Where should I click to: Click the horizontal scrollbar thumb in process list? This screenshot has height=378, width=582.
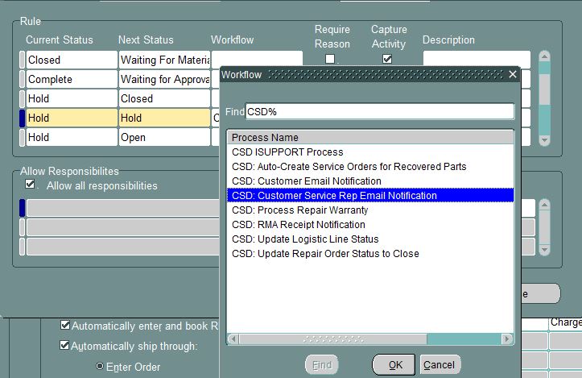click(x=333, y=339)
